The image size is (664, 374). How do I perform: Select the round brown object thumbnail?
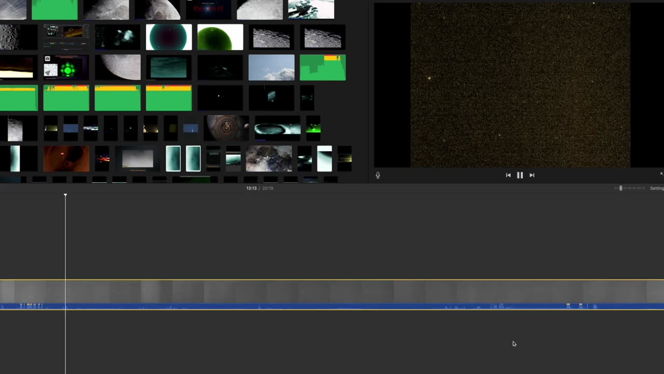226,128
